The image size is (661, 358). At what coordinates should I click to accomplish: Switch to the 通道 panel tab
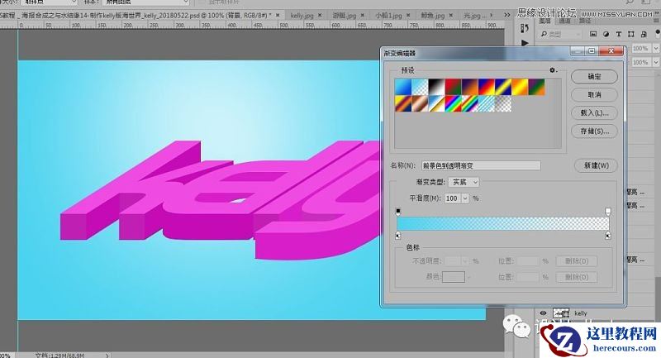tap(565, 21)
